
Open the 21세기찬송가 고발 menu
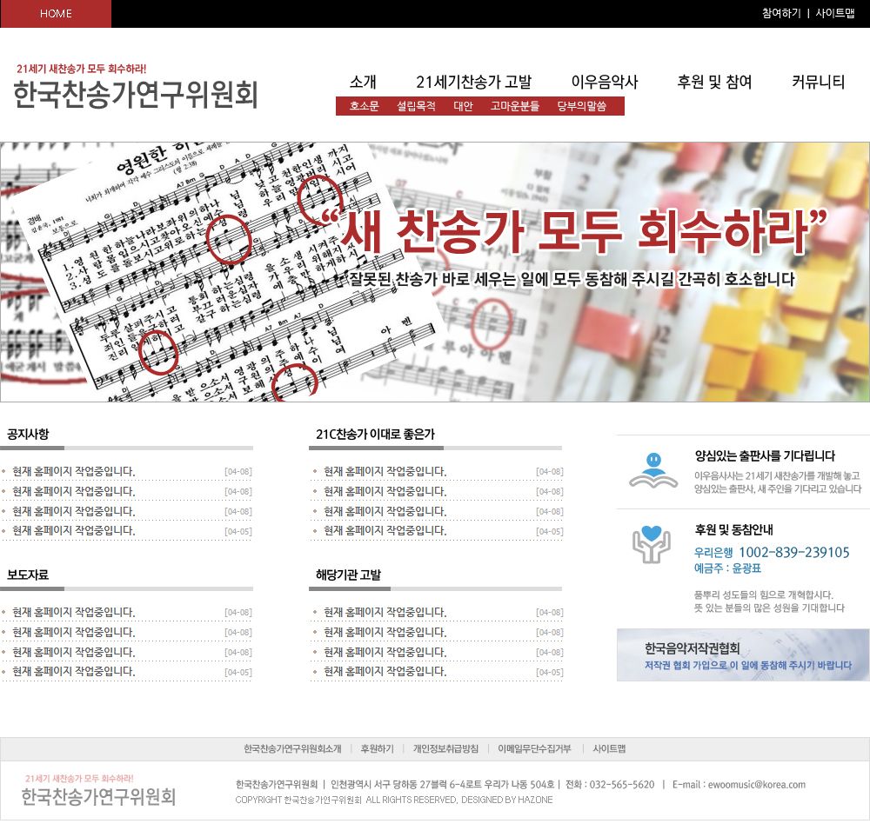click(x=473, y=83)
